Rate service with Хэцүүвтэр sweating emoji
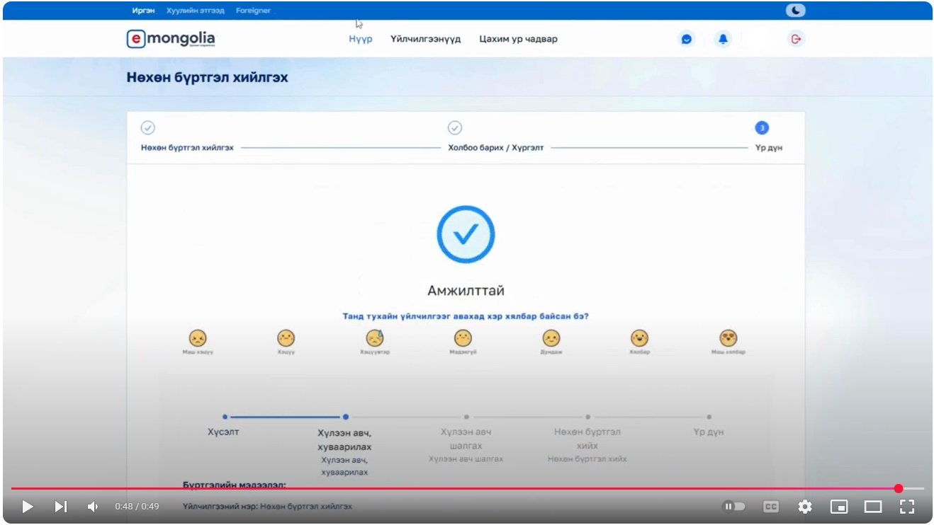Viewport: 934px width, 525px height. [374, 337]
